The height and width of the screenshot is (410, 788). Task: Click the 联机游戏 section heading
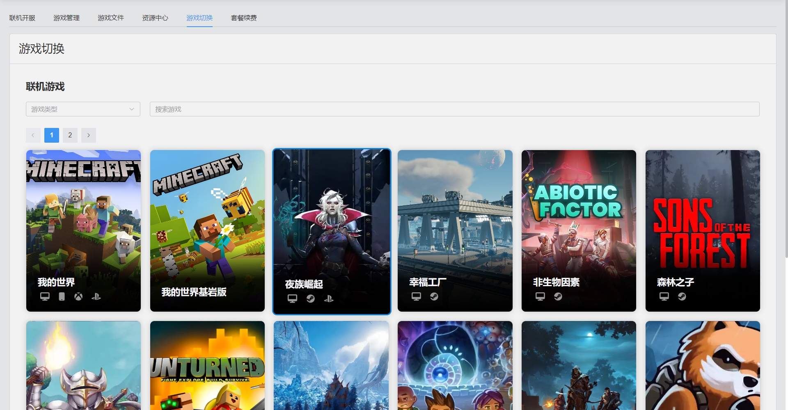pos(45,87)
